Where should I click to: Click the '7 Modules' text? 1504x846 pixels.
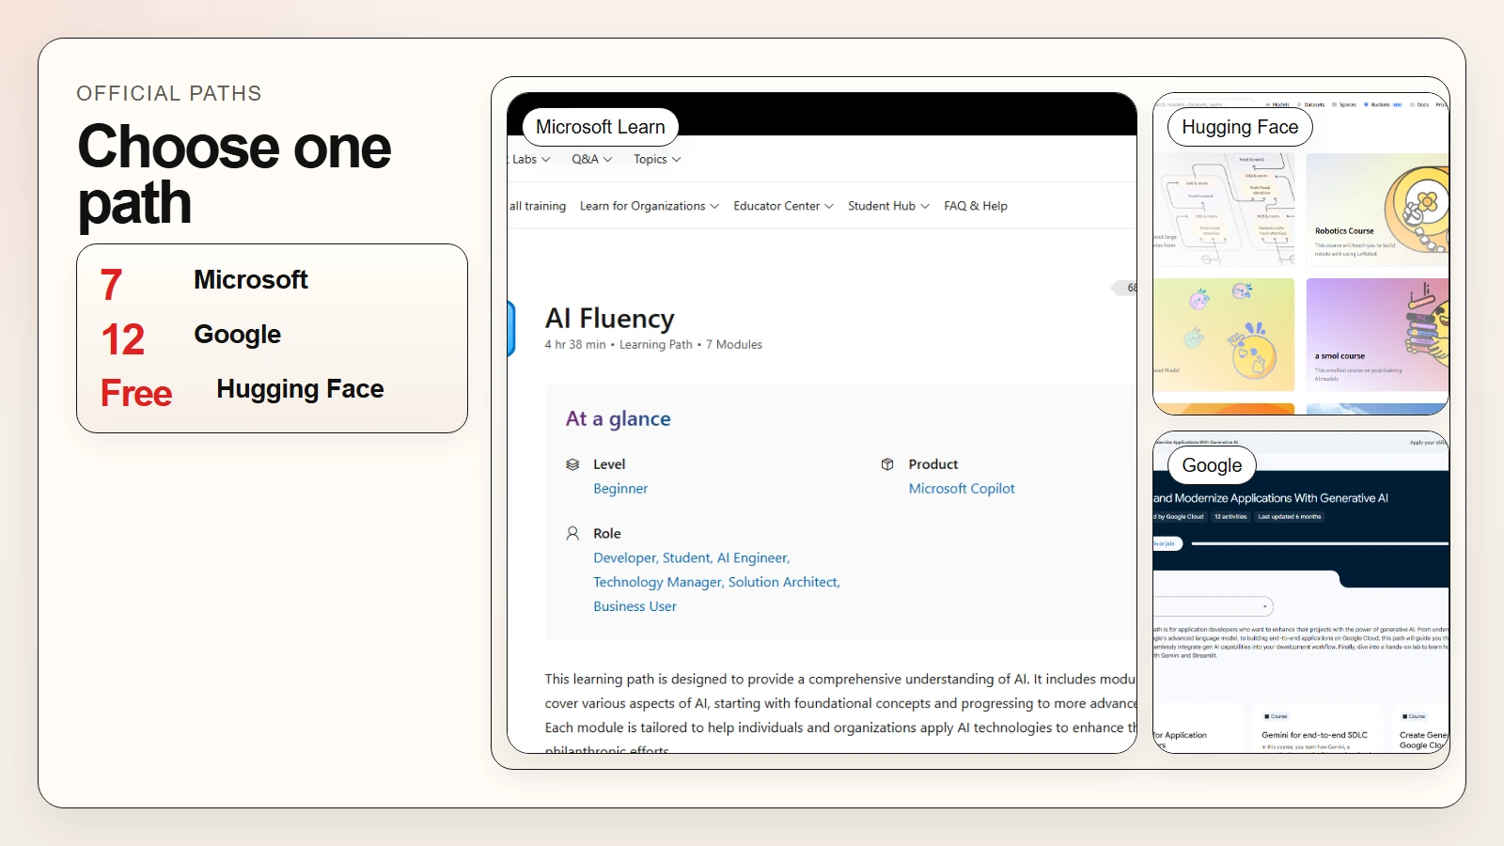coord(734,345)
